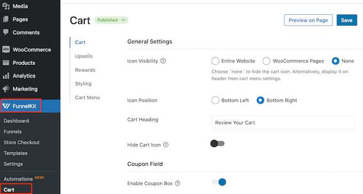Go to Cart submenu in sidebar
The image size is (363, 194).
click(9, 190)
